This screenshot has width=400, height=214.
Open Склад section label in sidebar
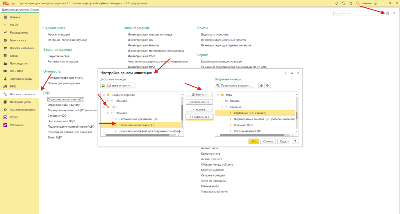pos(14,55)
